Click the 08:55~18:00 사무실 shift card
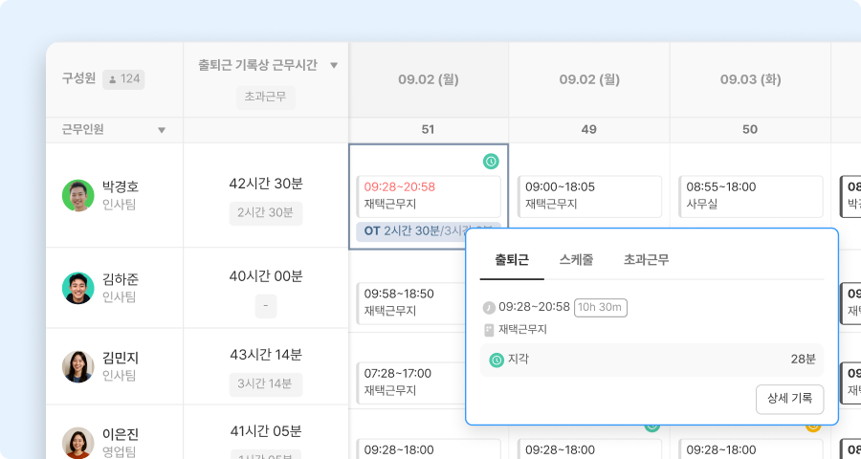Image resolution: width=861 pixels, height=459 pixels. tap(751, 196)
